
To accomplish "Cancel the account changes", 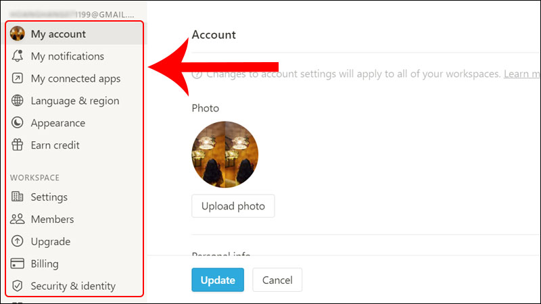I will [277, 280].
